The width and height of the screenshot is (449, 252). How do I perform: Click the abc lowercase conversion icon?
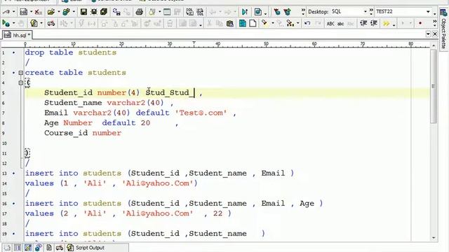tap(340, 23)
